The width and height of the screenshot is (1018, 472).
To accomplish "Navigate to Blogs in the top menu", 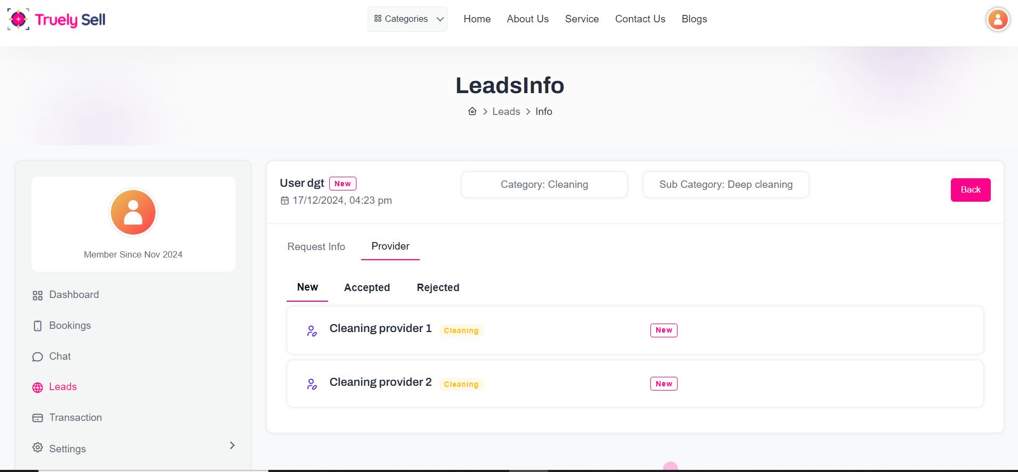I will coord(694,19).
